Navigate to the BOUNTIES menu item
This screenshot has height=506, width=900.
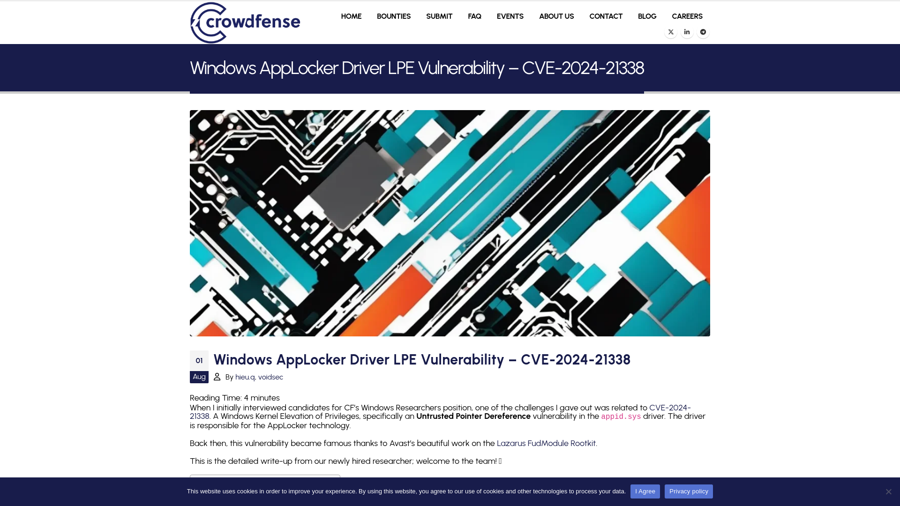pos(394,16)
